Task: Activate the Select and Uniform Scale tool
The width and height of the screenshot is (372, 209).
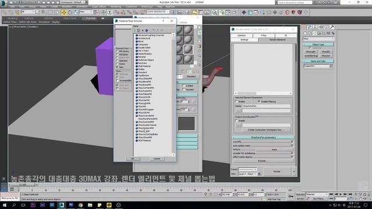Action: click(76, 12)
